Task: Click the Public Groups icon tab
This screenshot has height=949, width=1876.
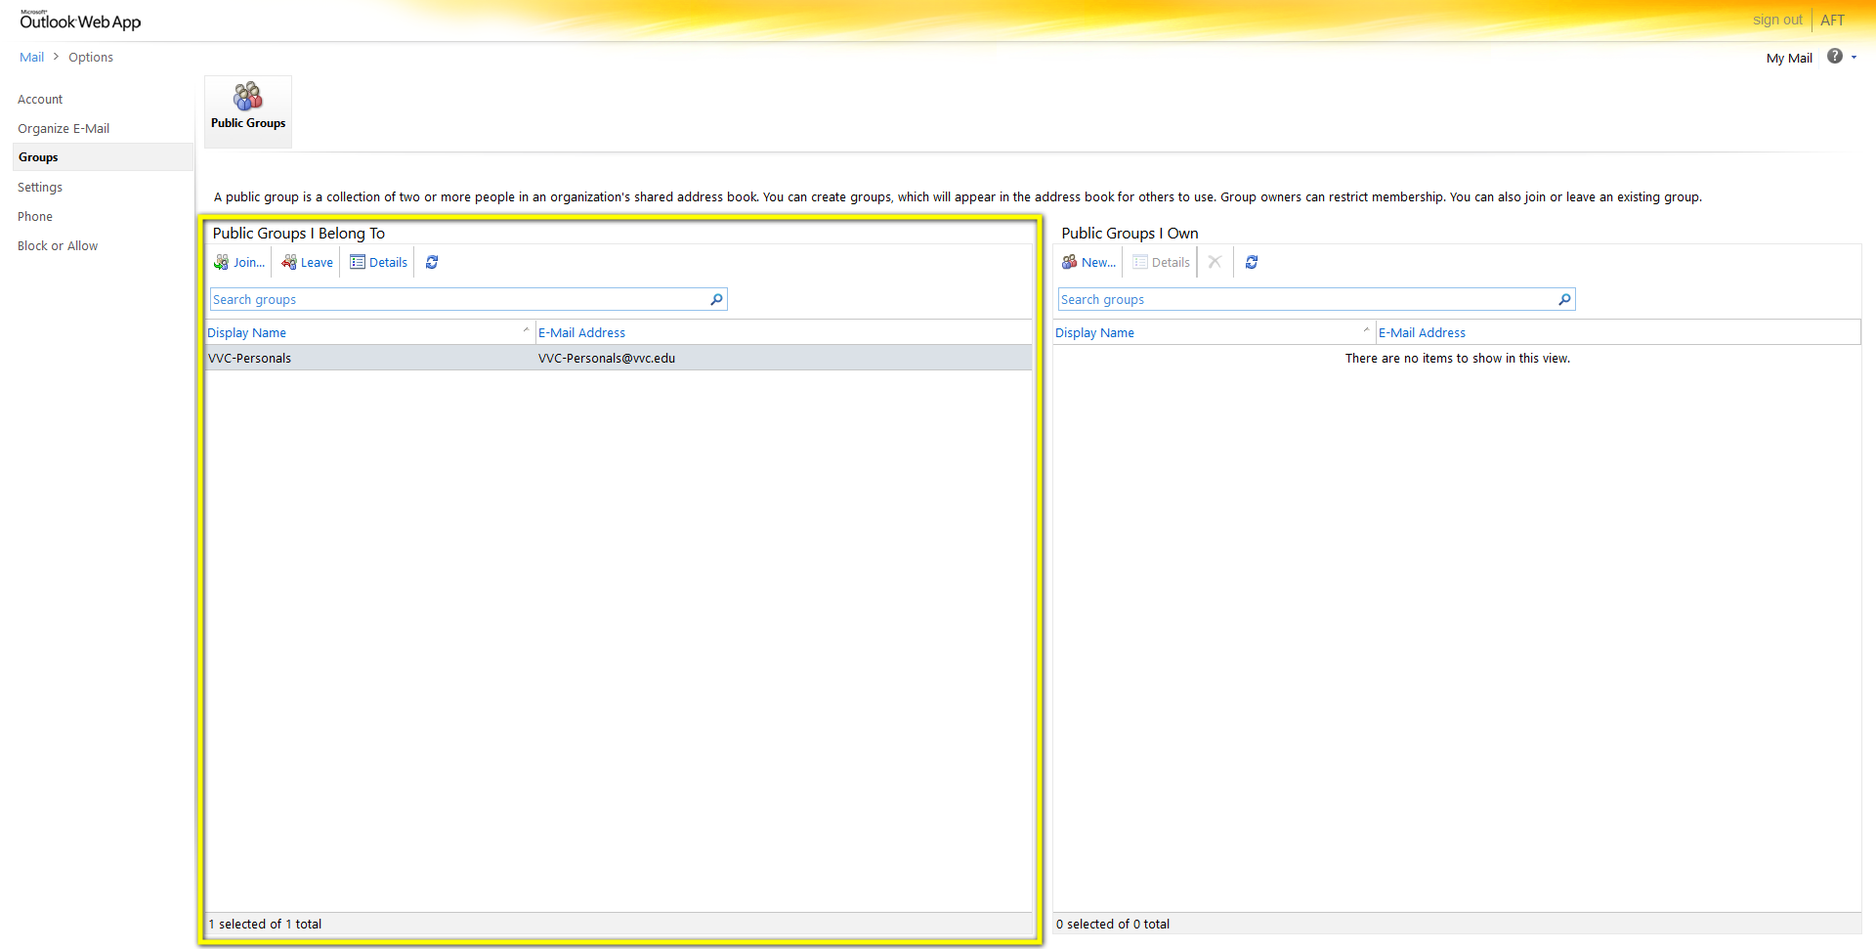Action: [x=248, y=109]
